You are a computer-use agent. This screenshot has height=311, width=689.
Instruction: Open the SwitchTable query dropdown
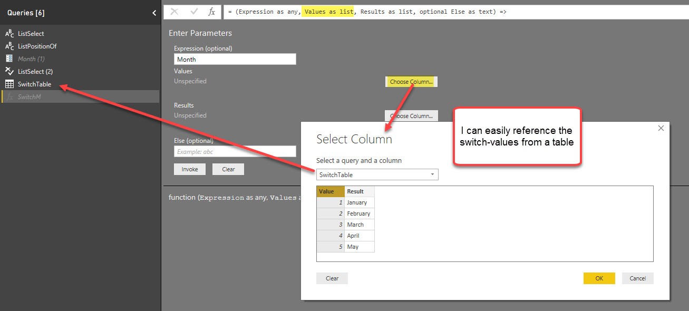tap(377, 174)
